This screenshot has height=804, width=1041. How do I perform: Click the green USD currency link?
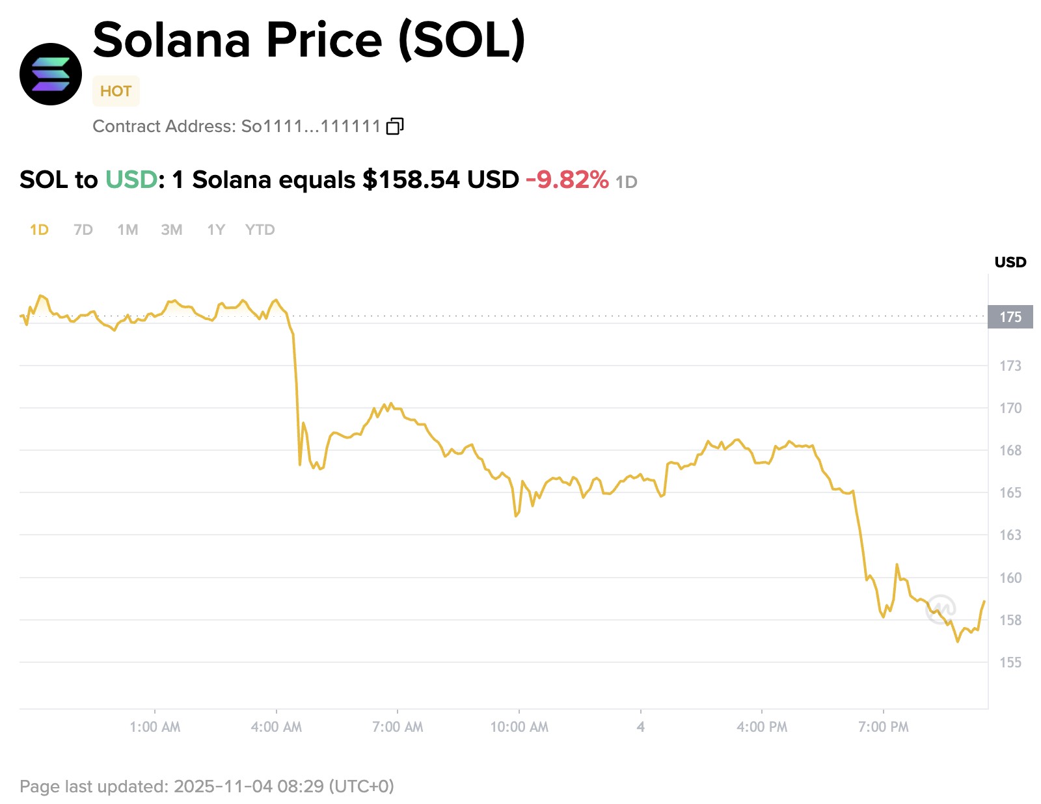131,180
